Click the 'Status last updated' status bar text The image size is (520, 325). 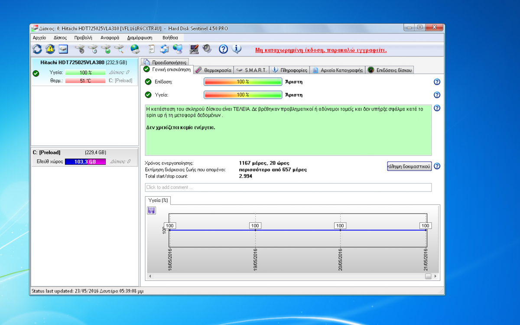[88, 291]
